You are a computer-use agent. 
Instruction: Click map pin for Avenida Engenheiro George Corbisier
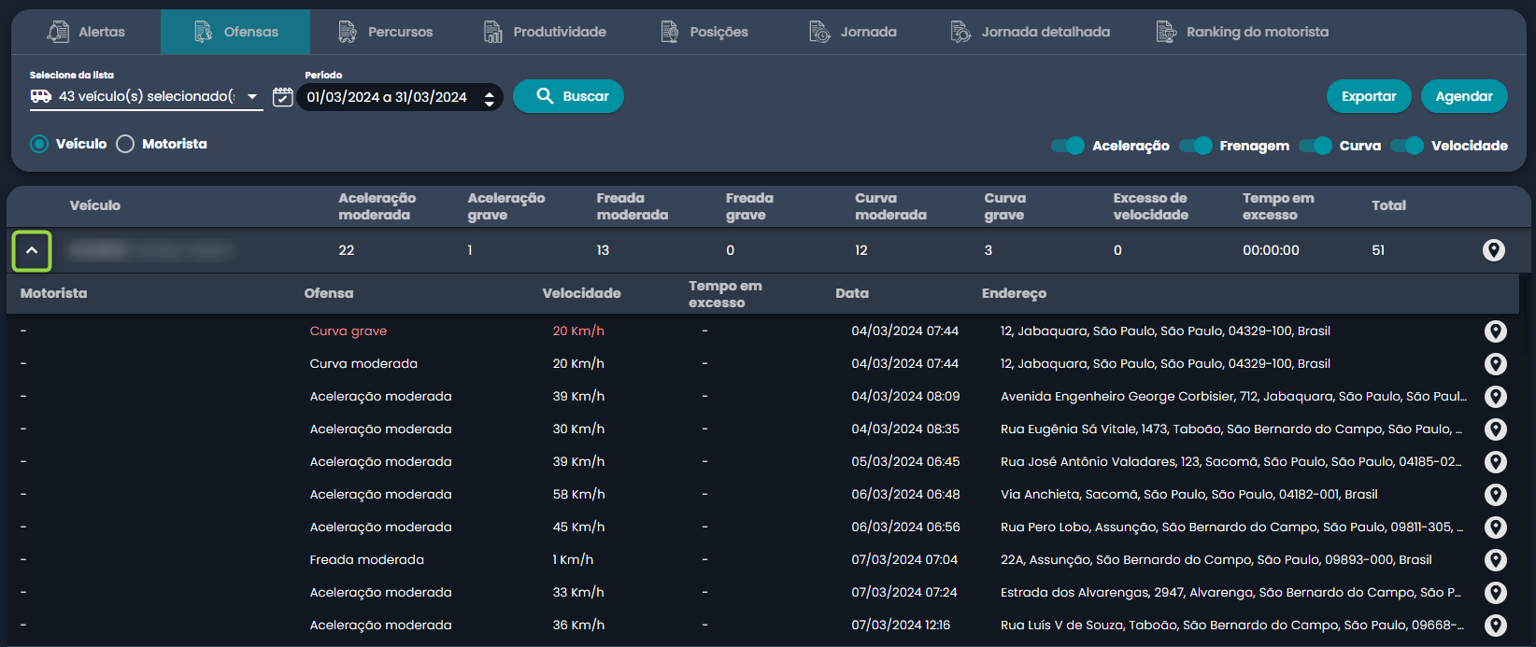click(1495, 397)
